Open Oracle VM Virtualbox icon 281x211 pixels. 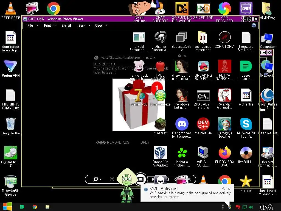pyautogui.click(x=160, y=152)
